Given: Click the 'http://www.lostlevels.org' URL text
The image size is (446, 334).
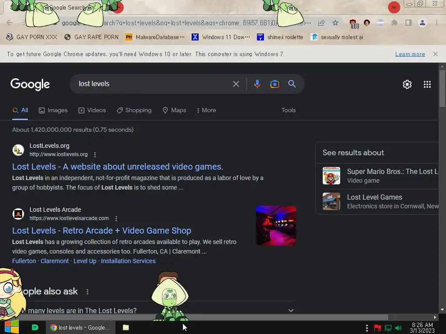Looking at the screenshot, I should 59,154.
